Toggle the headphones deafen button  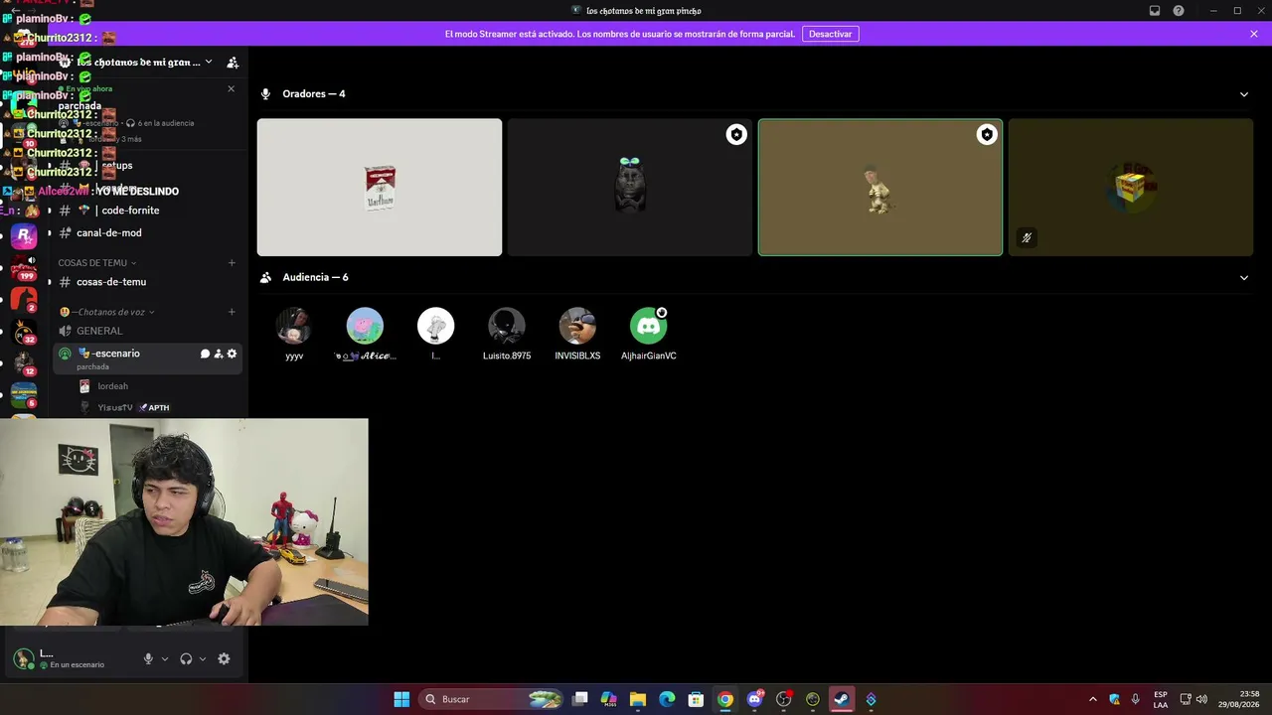point(186,658)
